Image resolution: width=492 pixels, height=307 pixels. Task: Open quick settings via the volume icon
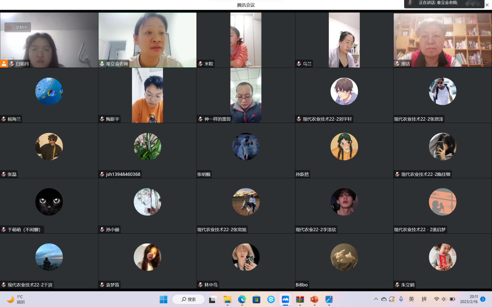444,299
